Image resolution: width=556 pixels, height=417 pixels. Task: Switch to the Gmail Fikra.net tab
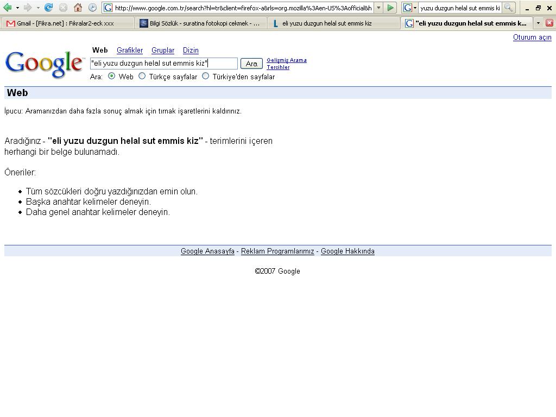click(x=67, y=23)
